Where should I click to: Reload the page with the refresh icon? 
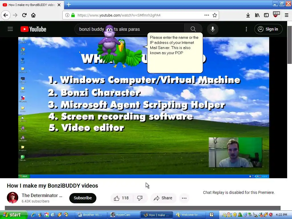point(24,15)
